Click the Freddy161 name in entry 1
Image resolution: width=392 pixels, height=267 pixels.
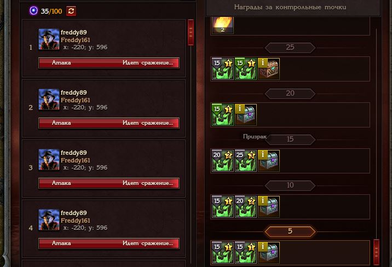coord(75,40)
